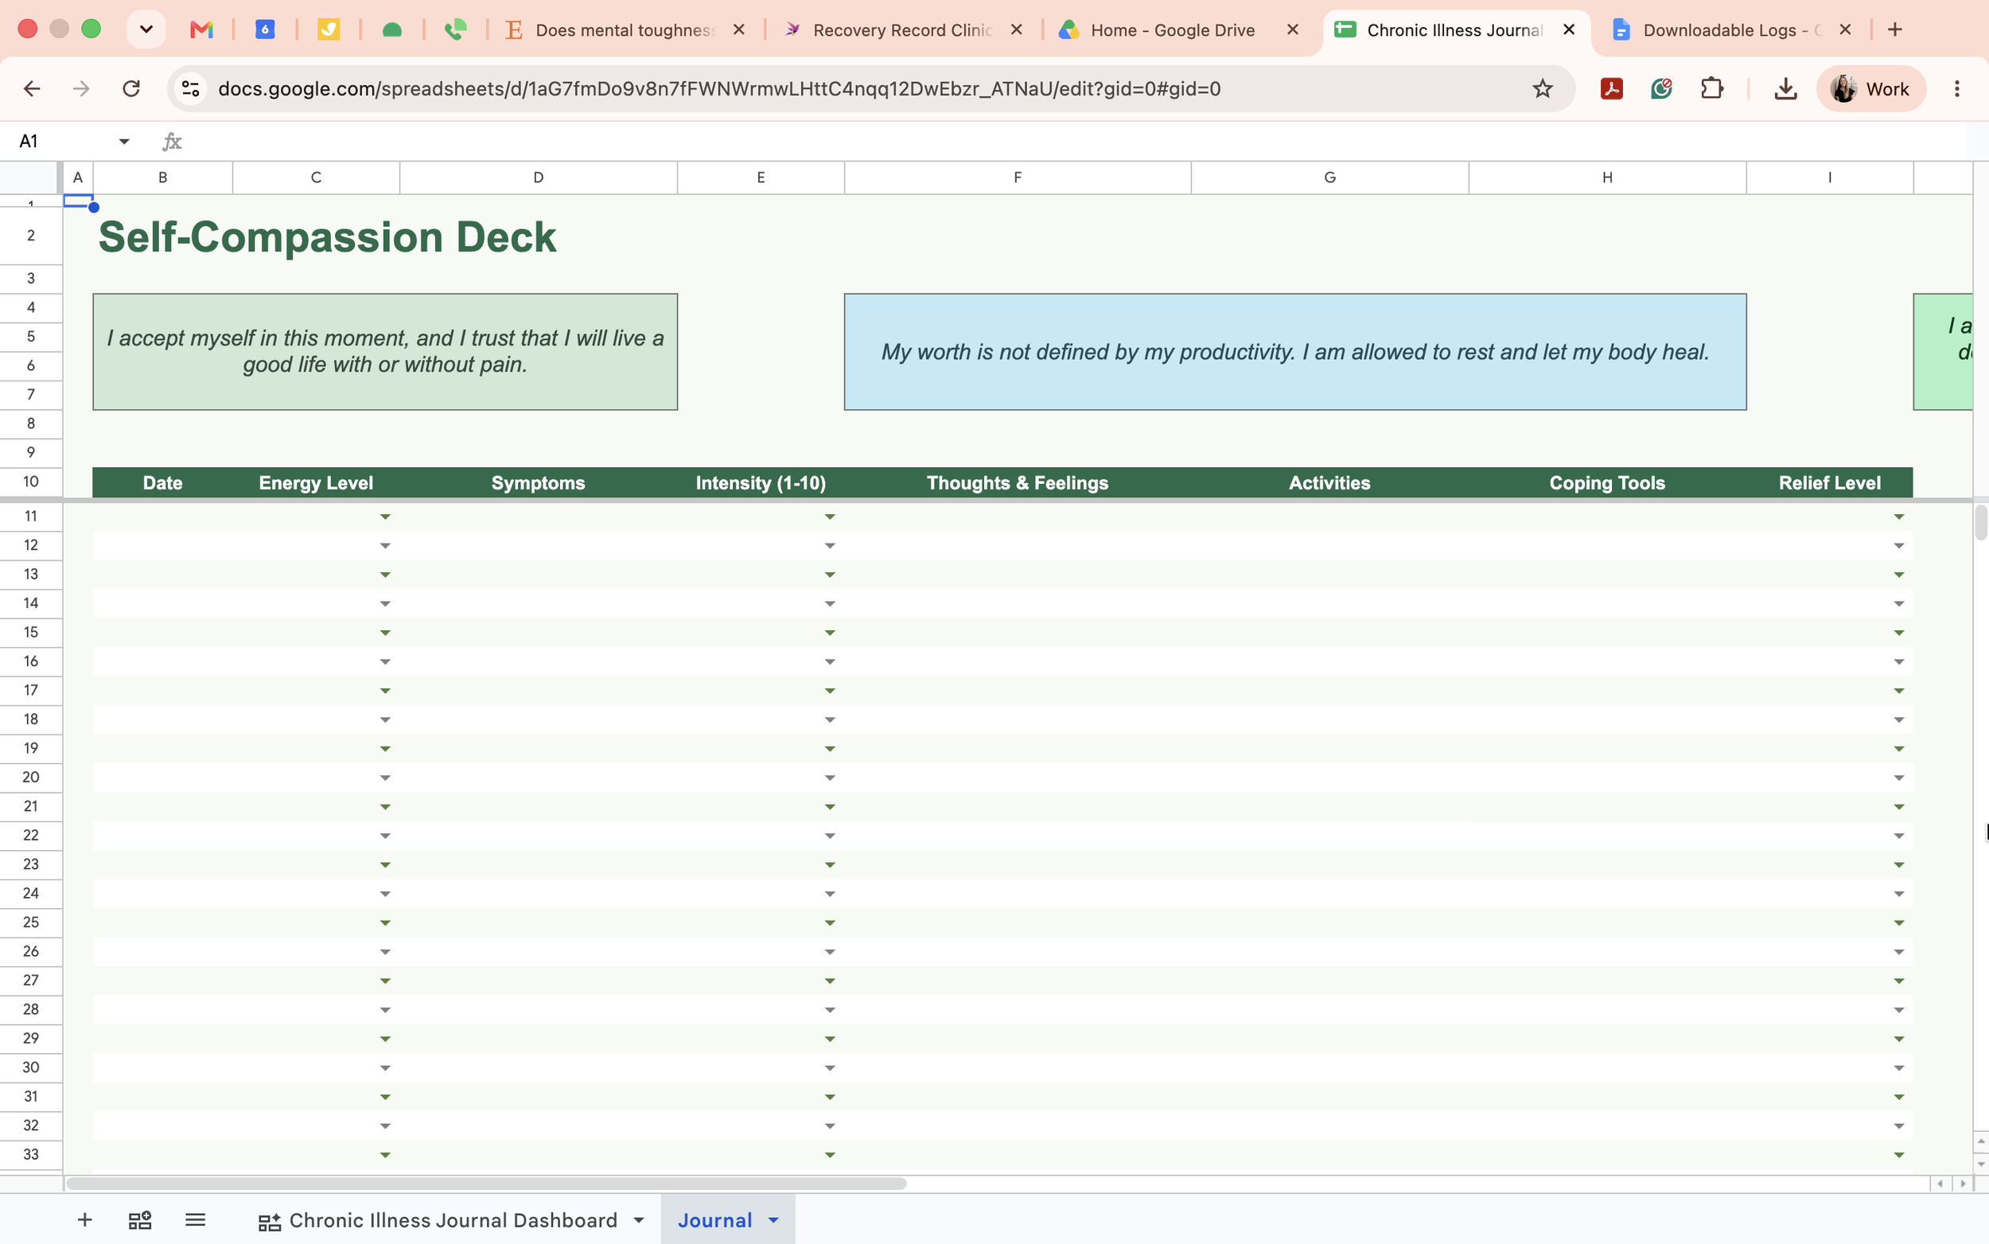1989x1244 pixels.
Task: Open the Extensions puzzle menu
Action: pos(1712,89)
